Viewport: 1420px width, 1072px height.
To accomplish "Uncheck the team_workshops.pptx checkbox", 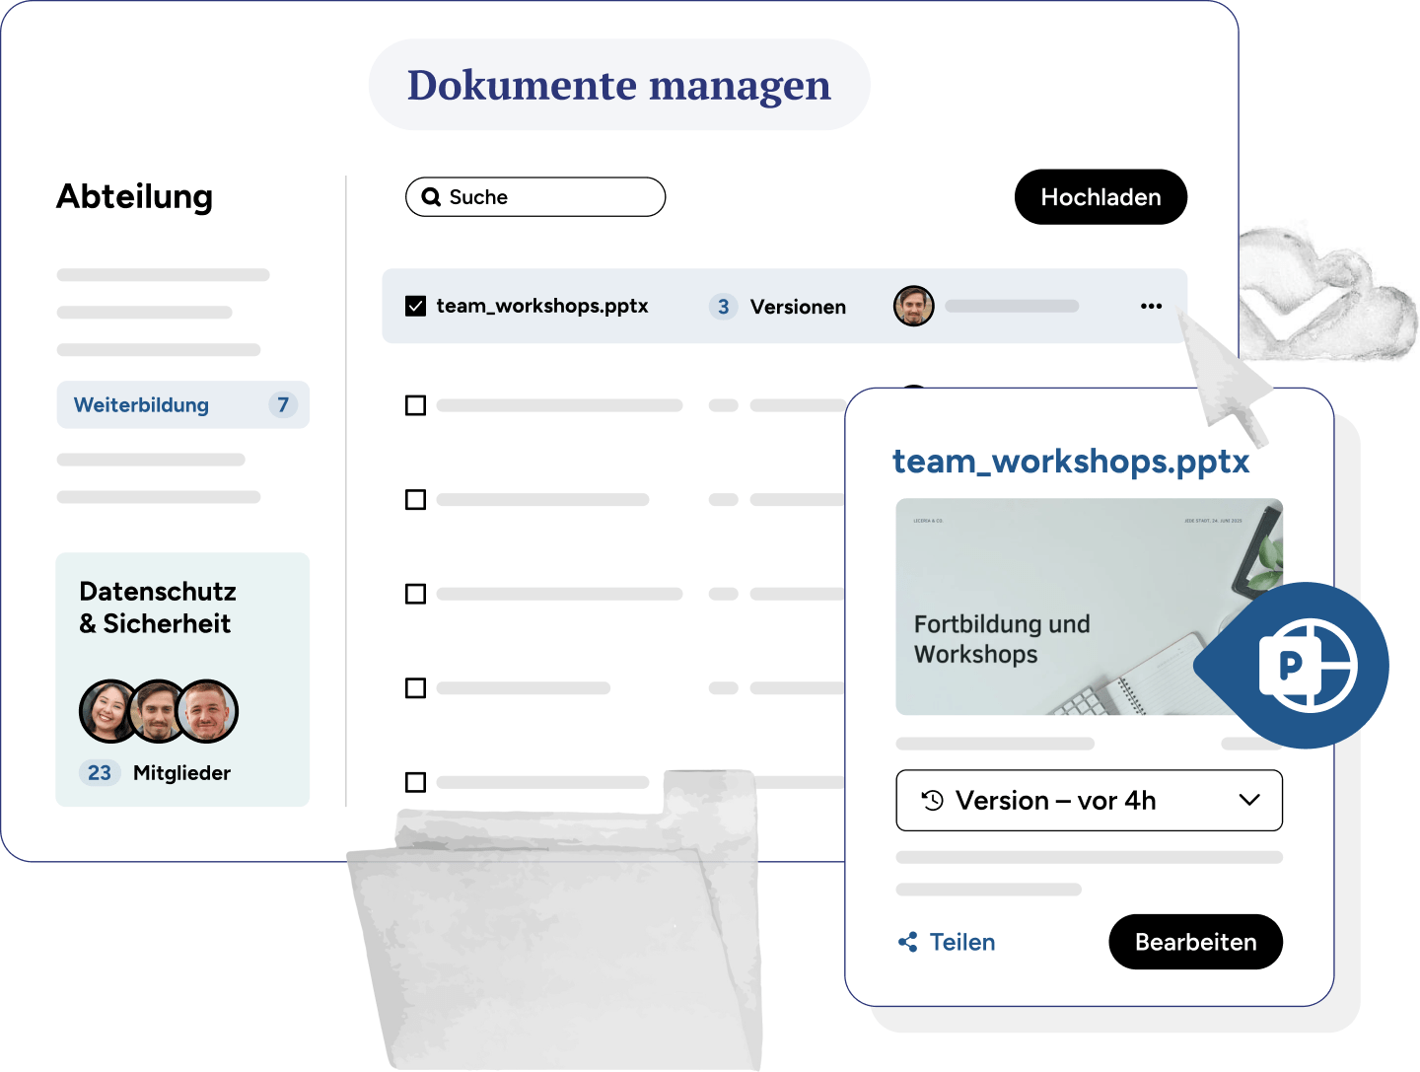I will click(416, 307).
